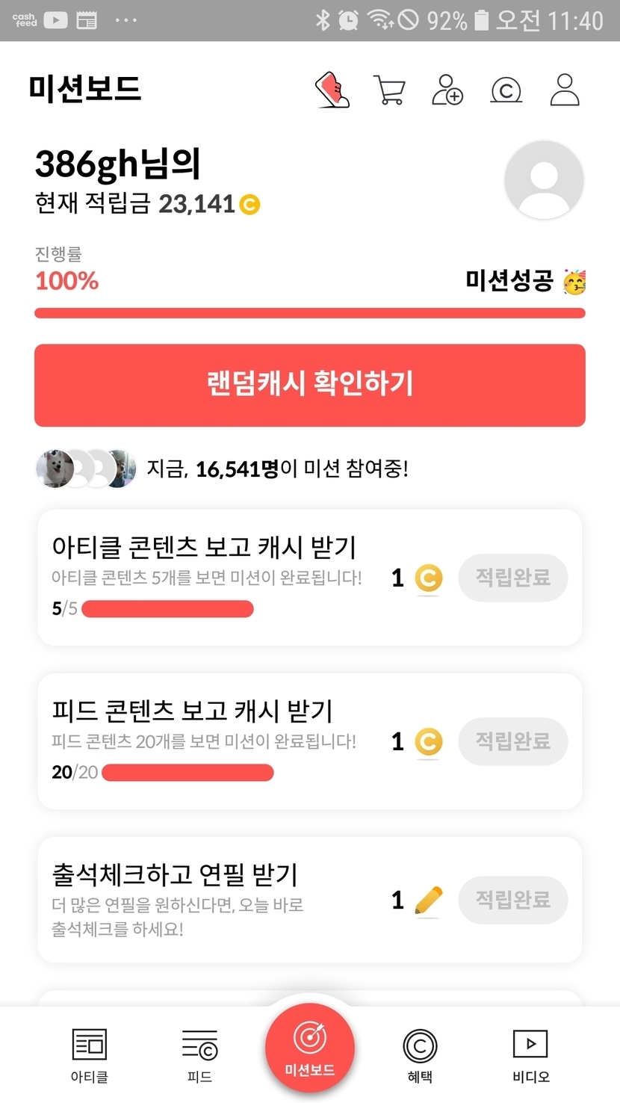Select the 미션보드 center tab

pyautogui.click(x=310, y=1048)
